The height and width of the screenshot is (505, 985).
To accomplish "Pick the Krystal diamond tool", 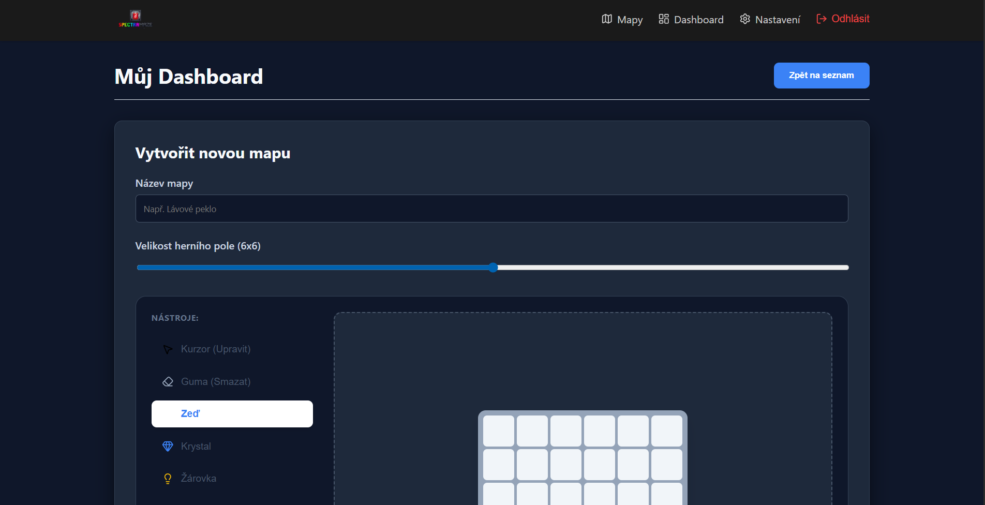I will [232, 446].
